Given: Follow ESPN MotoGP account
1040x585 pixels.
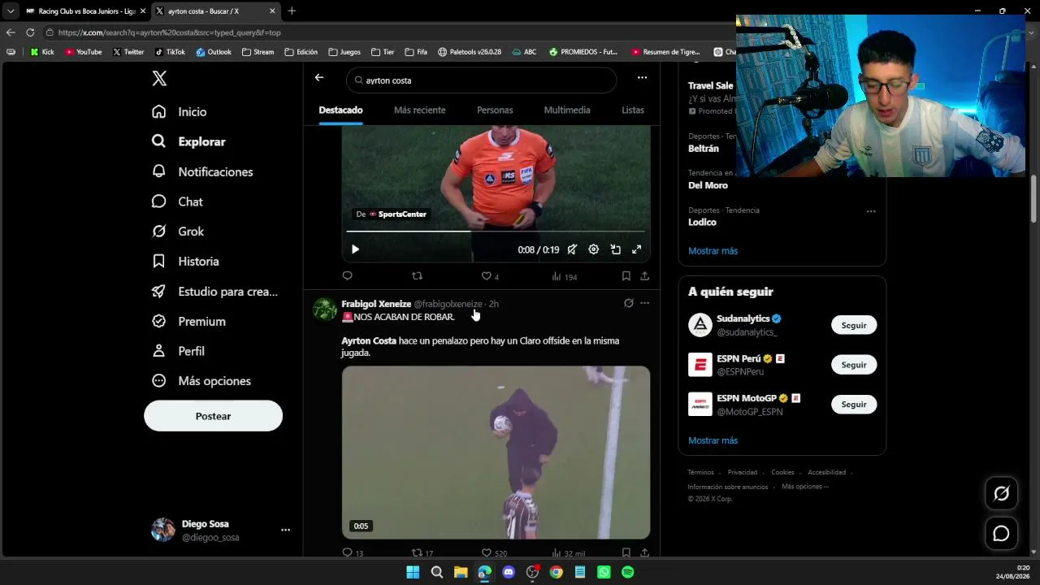Looking at the screenshot, I should tap(854, 404).
